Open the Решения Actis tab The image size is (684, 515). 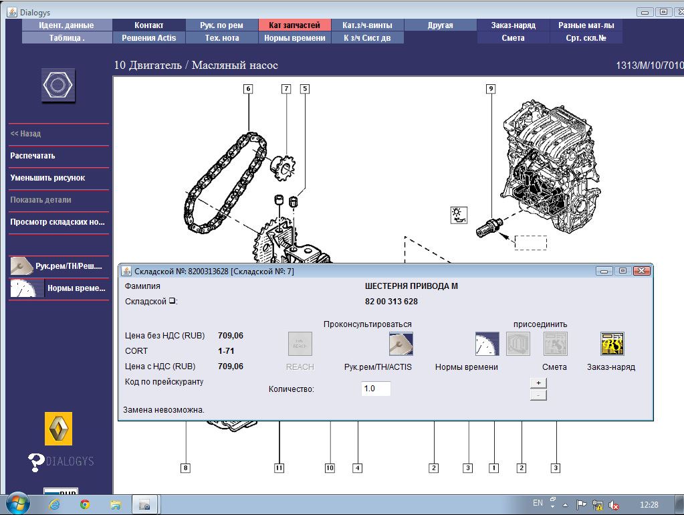[148, 38]
